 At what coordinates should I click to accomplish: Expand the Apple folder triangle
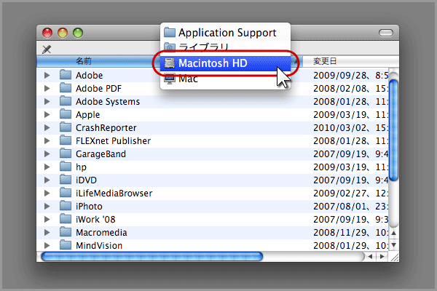[47, 114]
